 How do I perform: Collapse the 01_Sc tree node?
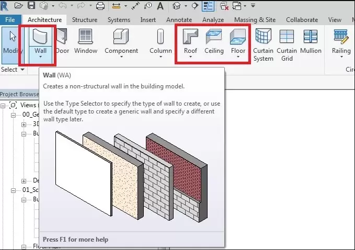click(14, 190)
